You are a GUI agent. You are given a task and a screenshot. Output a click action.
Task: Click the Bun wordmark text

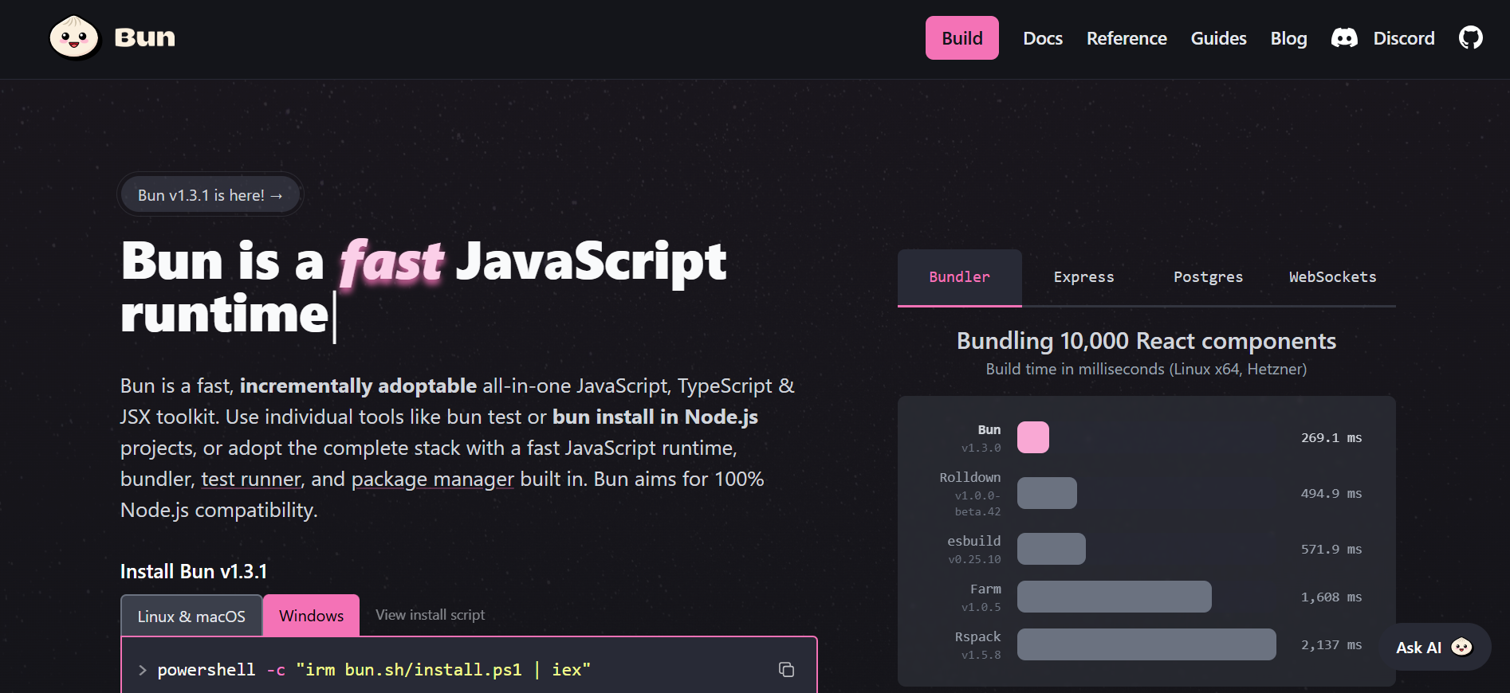tap(144, 37)
